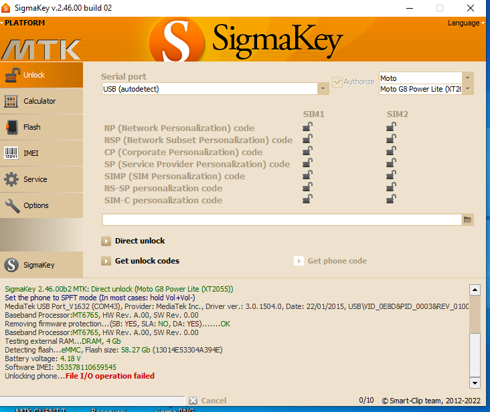Expand the Moto G8 Power Lite model dropdown
490x412 pixels.
(x=467, y=89)
